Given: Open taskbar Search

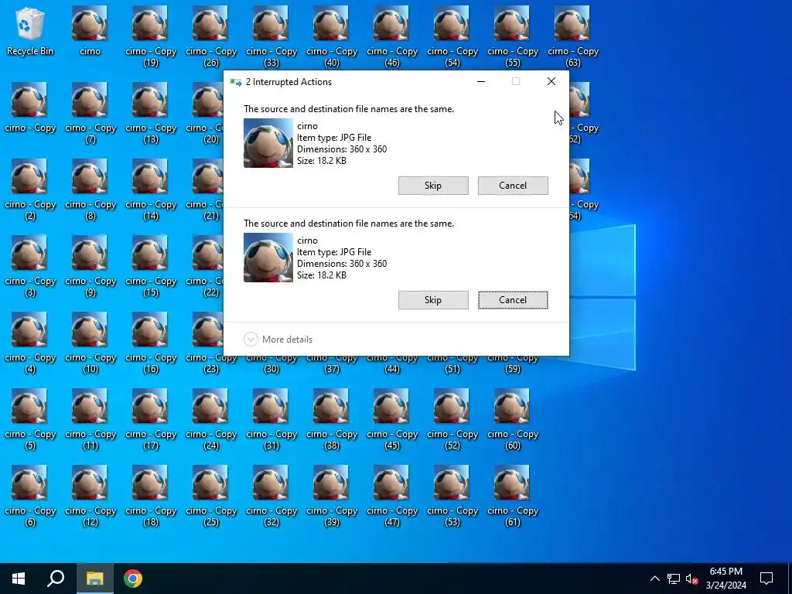Looking at the screenshot, I should 56,579.
